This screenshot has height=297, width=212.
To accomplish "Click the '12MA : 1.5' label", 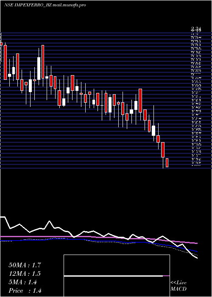I will click(25, 274).
